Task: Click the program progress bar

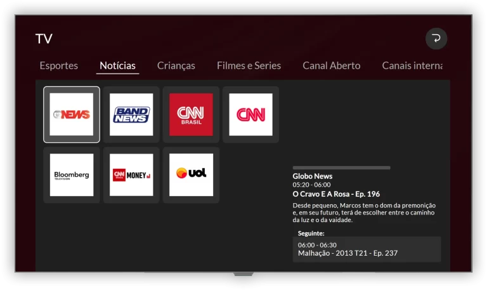Action: click(x=341, y=168)
